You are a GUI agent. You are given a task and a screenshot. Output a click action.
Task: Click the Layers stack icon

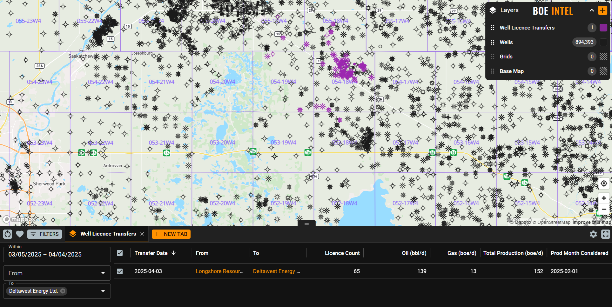[x=493, y=10]
